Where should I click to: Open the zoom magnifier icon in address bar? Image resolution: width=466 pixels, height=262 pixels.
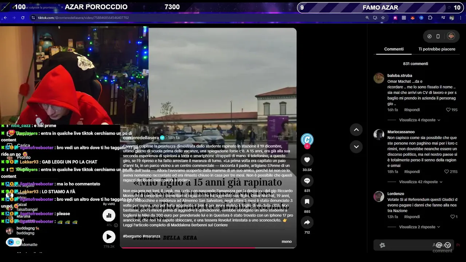click(367, 17)
